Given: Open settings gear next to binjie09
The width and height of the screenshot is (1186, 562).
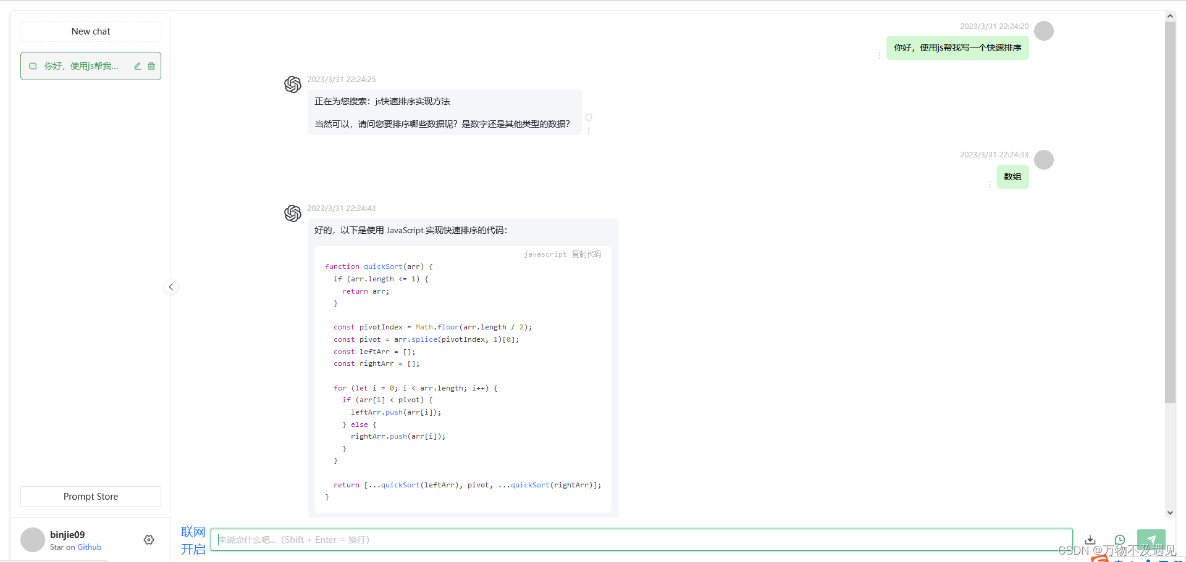Looking at the screenshot, I should (x=149, y=540).
